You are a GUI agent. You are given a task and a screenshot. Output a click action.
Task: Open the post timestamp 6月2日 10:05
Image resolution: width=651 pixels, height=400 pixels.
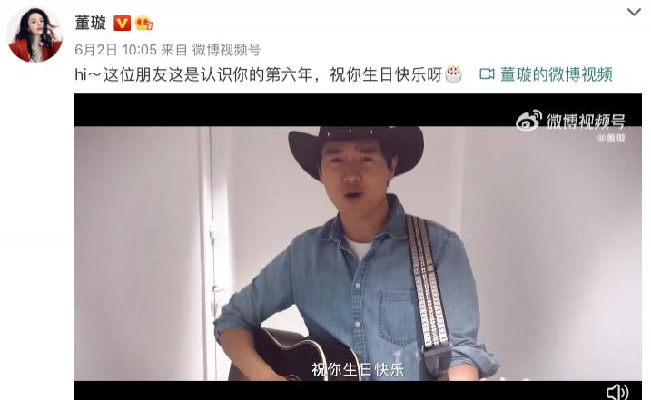click(116, 50)
